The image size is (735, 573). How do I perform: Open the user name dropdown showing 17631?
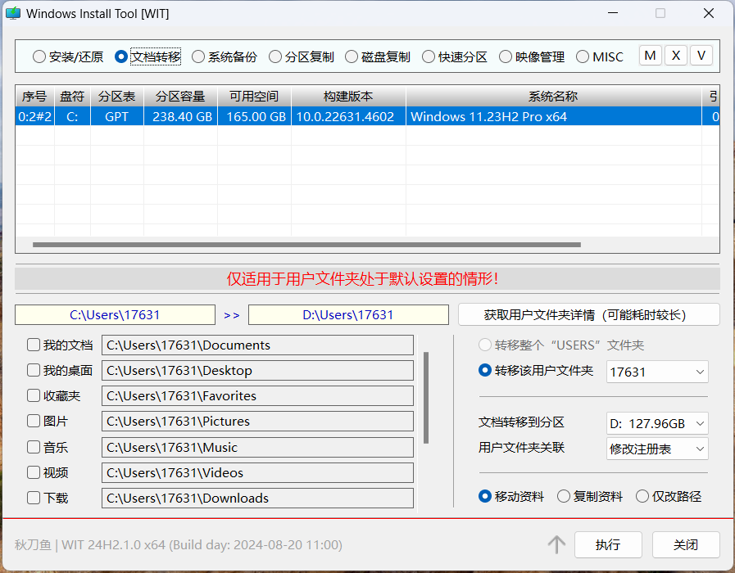pyautogui.click(x=657, y=372)
